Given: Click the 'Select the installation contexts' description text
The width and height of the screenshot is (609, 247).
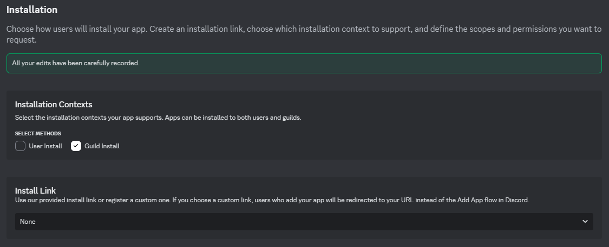Looking at the screenshot, I should [x=158, y=118].
